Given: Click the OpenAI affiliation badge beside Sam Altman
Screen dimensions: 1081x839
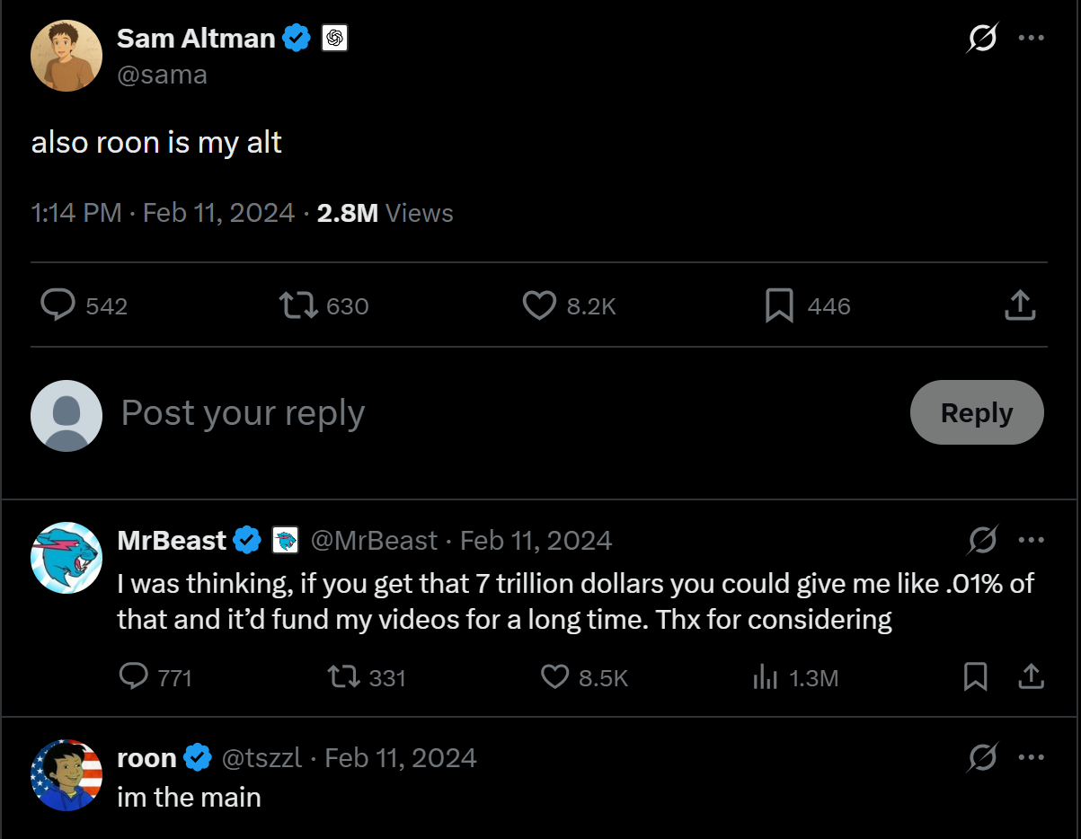Looking at the screenshot, I should click(x=334, y=39).
